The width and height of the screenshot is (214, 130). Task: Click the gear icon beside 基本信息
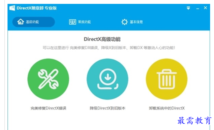click(125, 22)
